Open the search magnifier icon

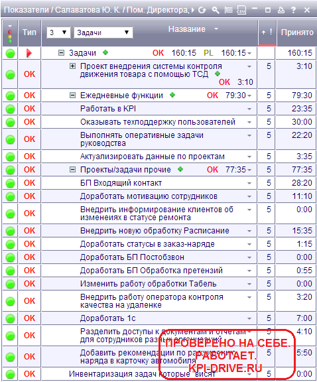point(216,10)
